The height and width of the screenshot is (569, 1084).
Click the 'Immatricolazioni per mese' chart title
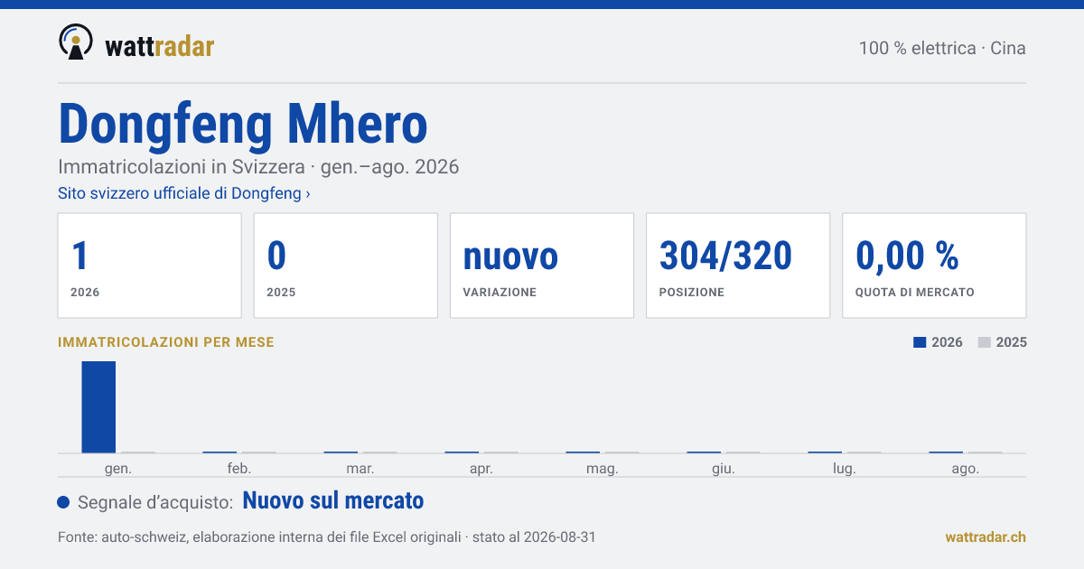[x=166, y=342]
